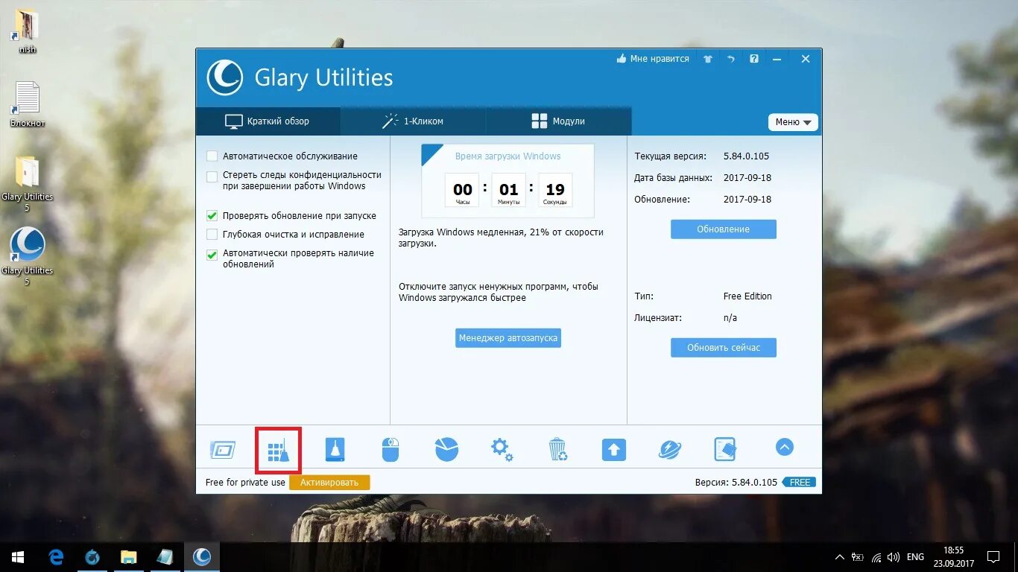Enable Глубокая очистка и исправление checkbox
This screenshot has height=572, width=1018.
(x=212, y=235)
